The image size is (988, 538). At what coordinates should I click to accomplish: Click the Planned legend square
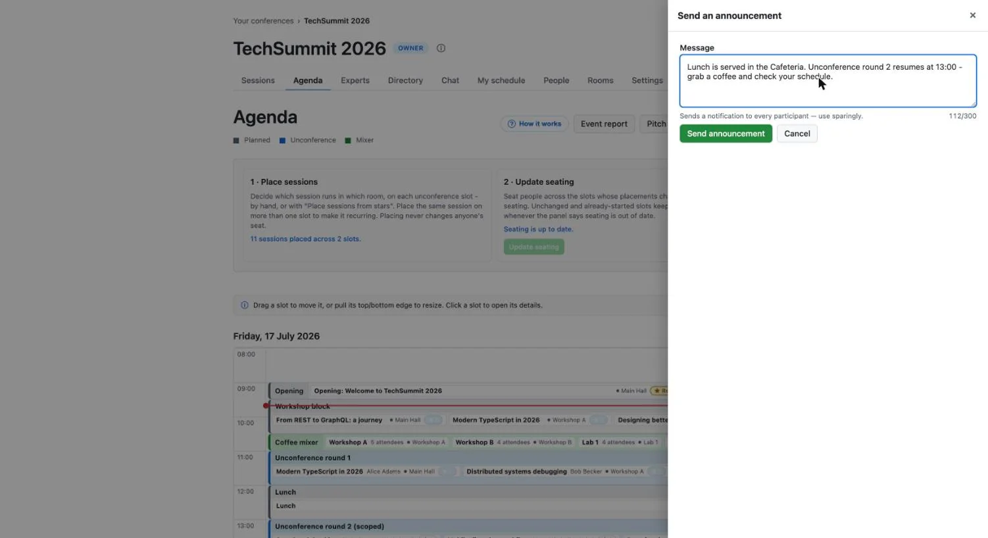pos(236,140)
